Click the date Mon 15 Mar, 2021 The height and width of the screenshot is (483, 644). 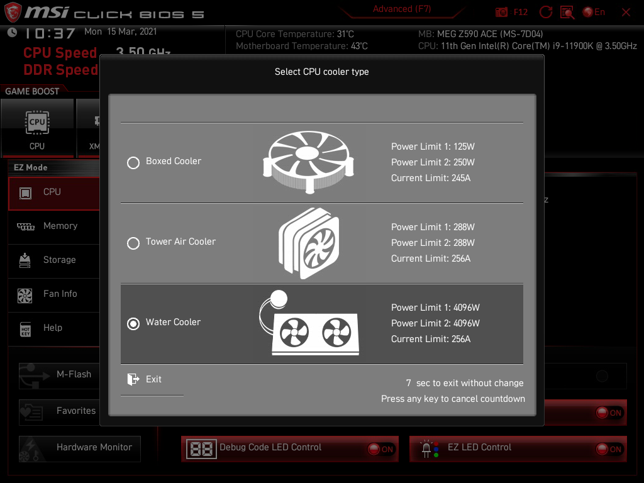click(120, 31)
